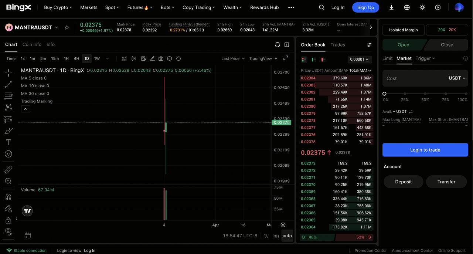Image resolution: width=473 pixels, height=254 pixels.
Task: Select the ruler measure tool
Action: [x=8, y=170]
